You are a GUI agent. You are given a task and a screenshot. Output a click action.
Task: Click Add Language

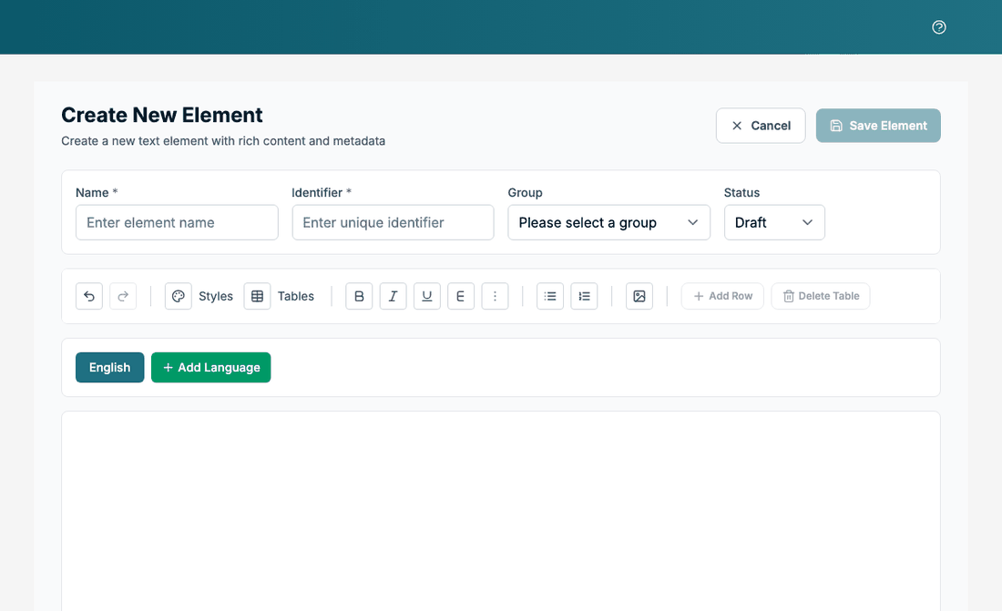211,368
